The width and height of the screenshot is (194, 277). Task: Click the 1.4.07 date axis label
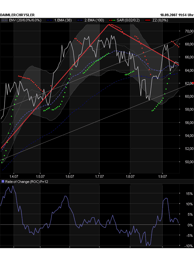point(10,176)
